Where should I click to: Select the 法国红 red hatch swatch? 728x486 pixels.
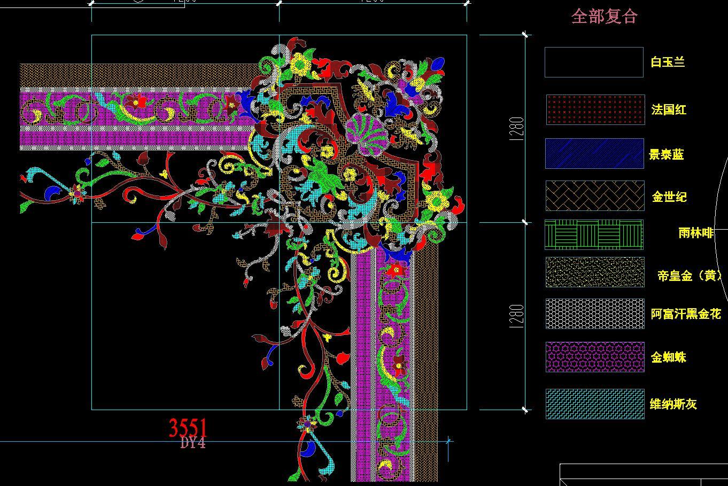click(595, 110)
